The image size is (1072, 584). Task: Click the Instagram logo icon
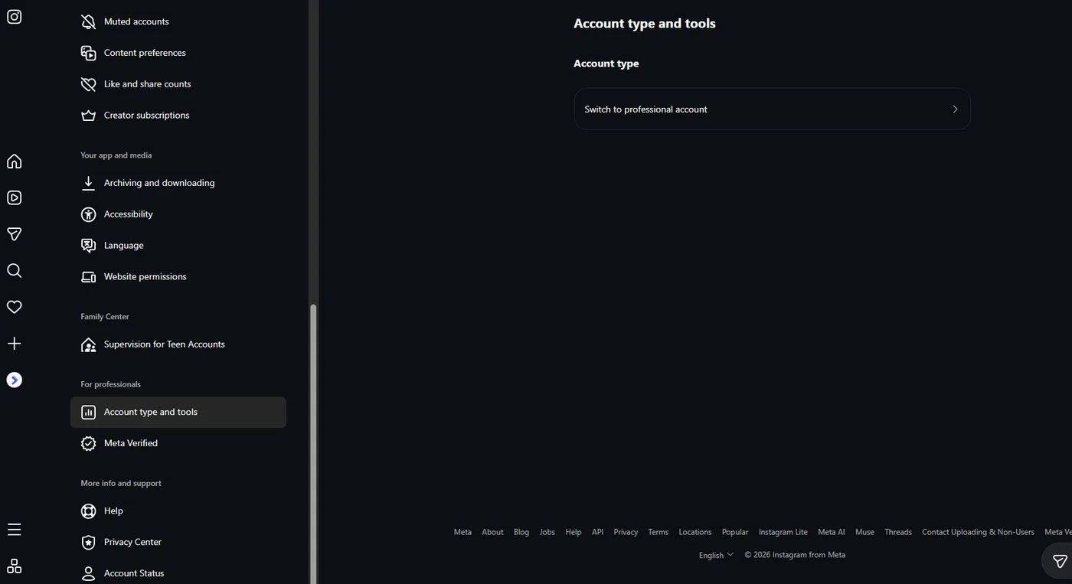click(15, 17)
